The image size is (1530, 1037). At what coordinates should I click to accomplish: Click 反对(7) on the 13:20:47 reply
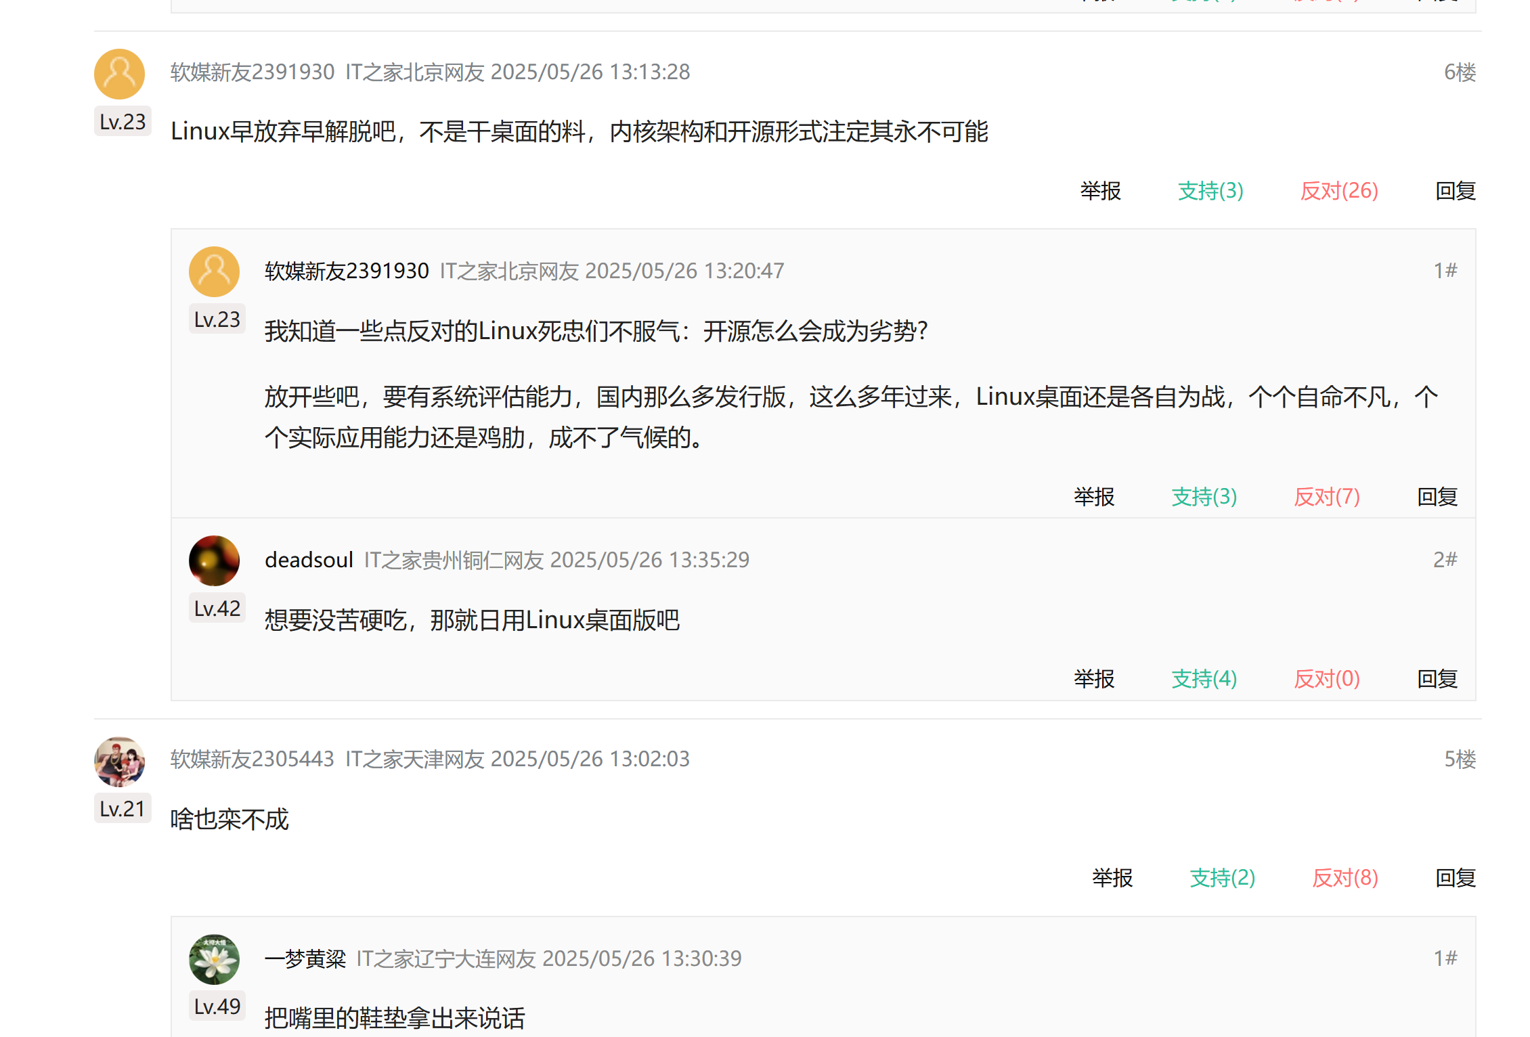pos(1327,497)
